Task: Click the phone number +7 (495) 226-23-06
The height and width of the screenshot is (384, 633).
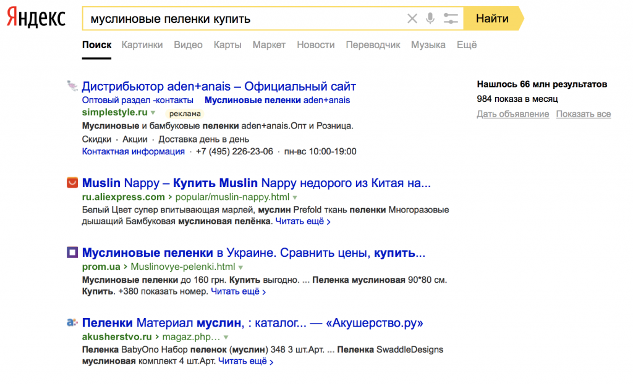Action: [x=234, y=152]
